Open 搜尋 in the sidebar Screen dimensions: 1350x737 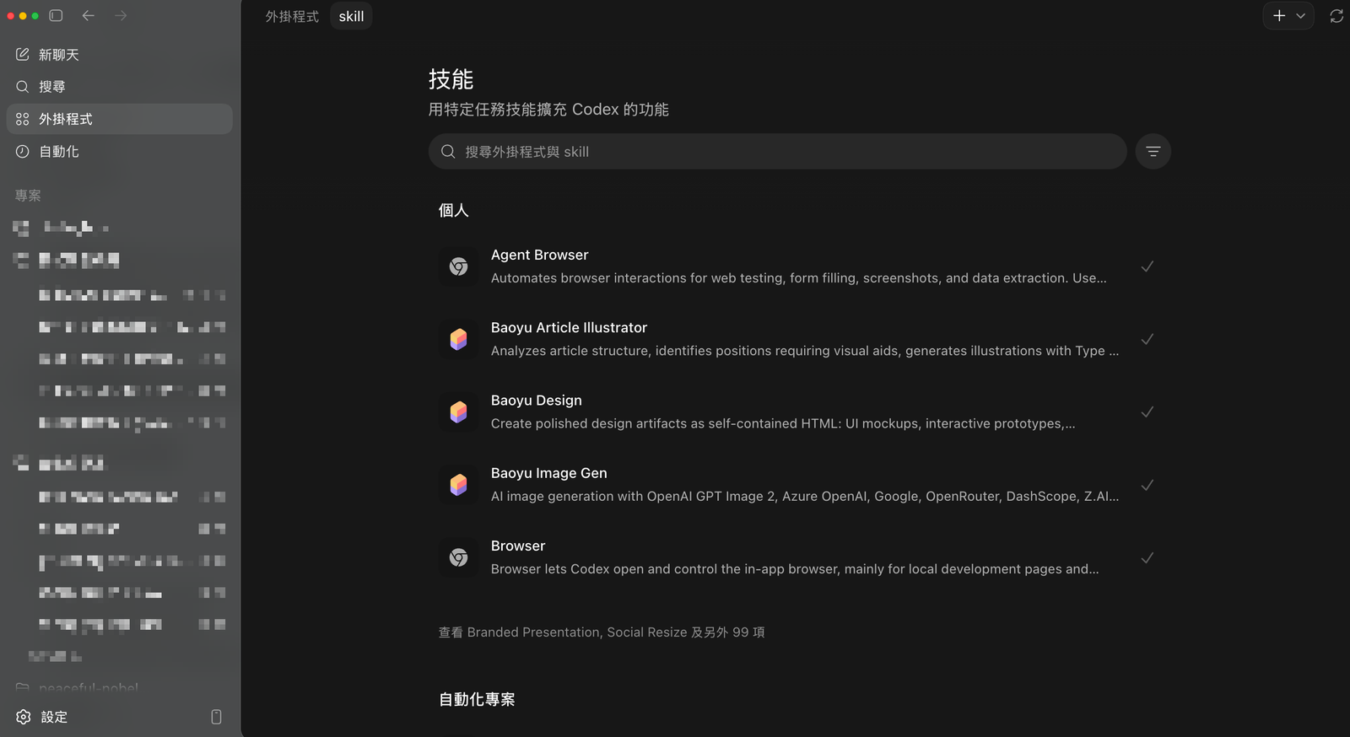click(x=120, y=87)
